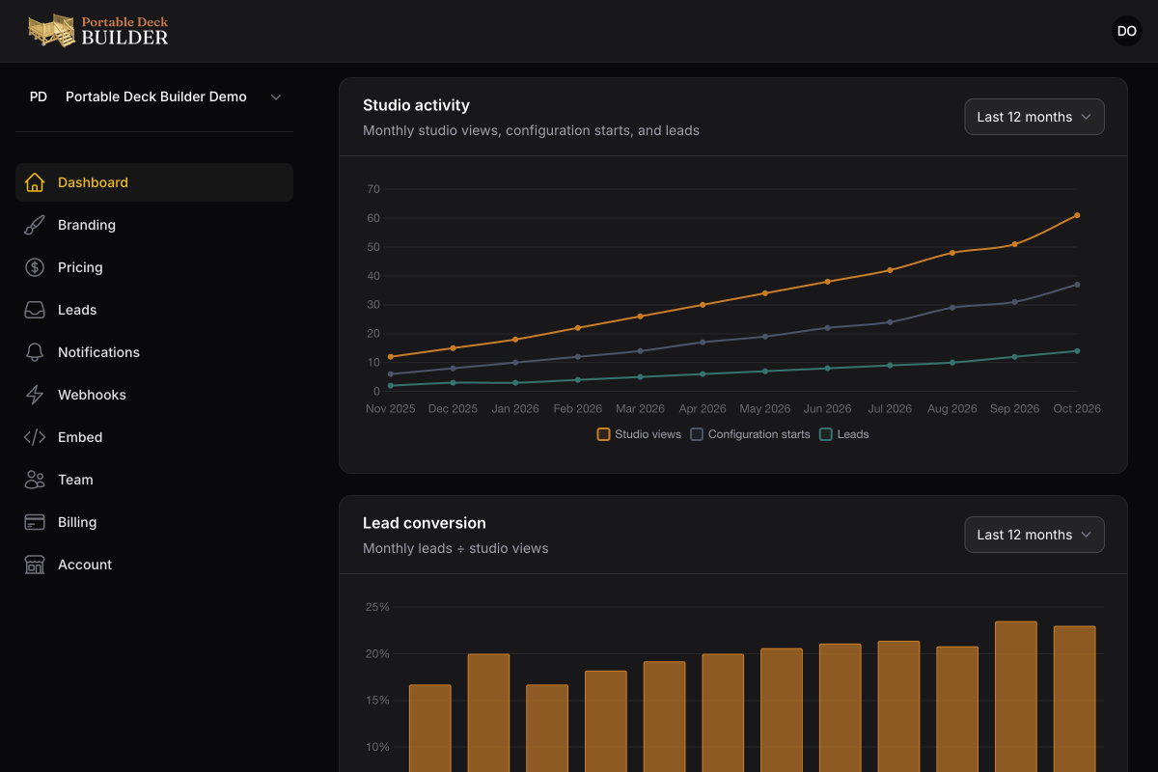Click the Billing credit card icon
This screenshot has height=772, width=1158.
click(35, 522)
